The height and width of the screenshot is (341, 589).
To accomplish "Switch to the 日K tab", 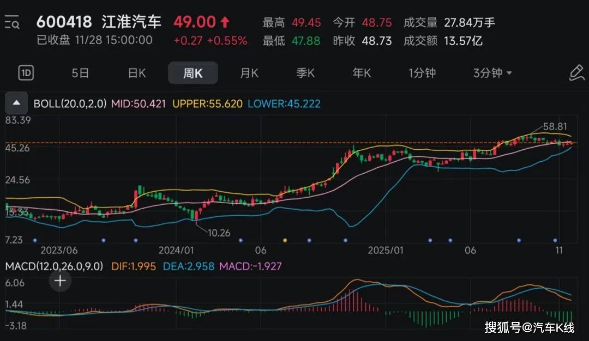I will [x=137, y=73].
